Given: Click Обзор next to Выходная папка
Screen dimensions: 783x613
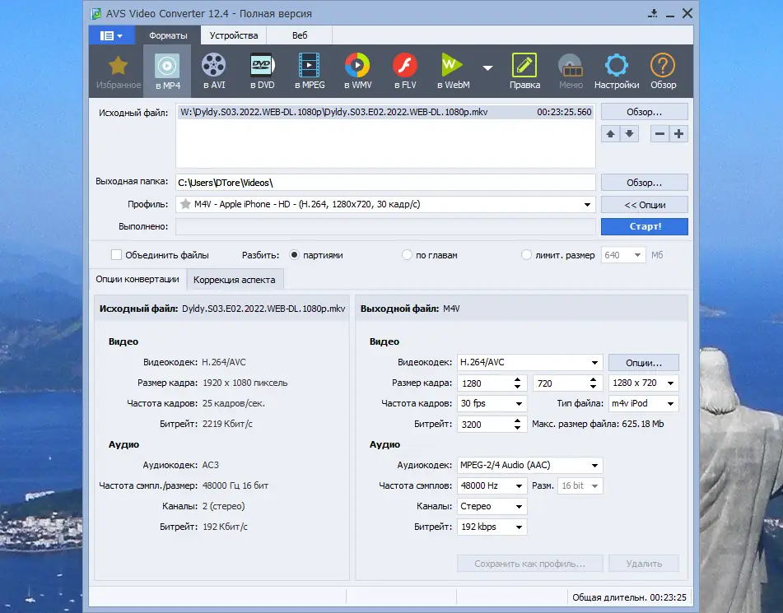Looking at the screenshot, I should 645,182.
